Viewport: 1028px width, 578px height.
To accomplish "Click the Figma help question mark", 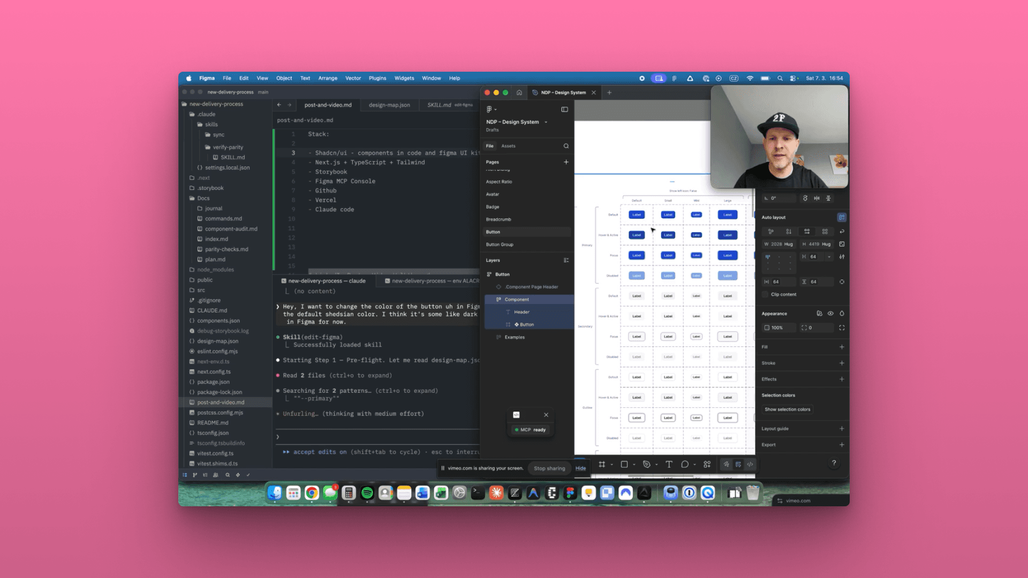I will point(834,463).
